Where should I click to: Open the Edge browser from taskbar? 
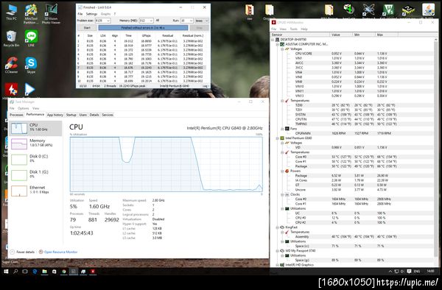pos(35,272)
